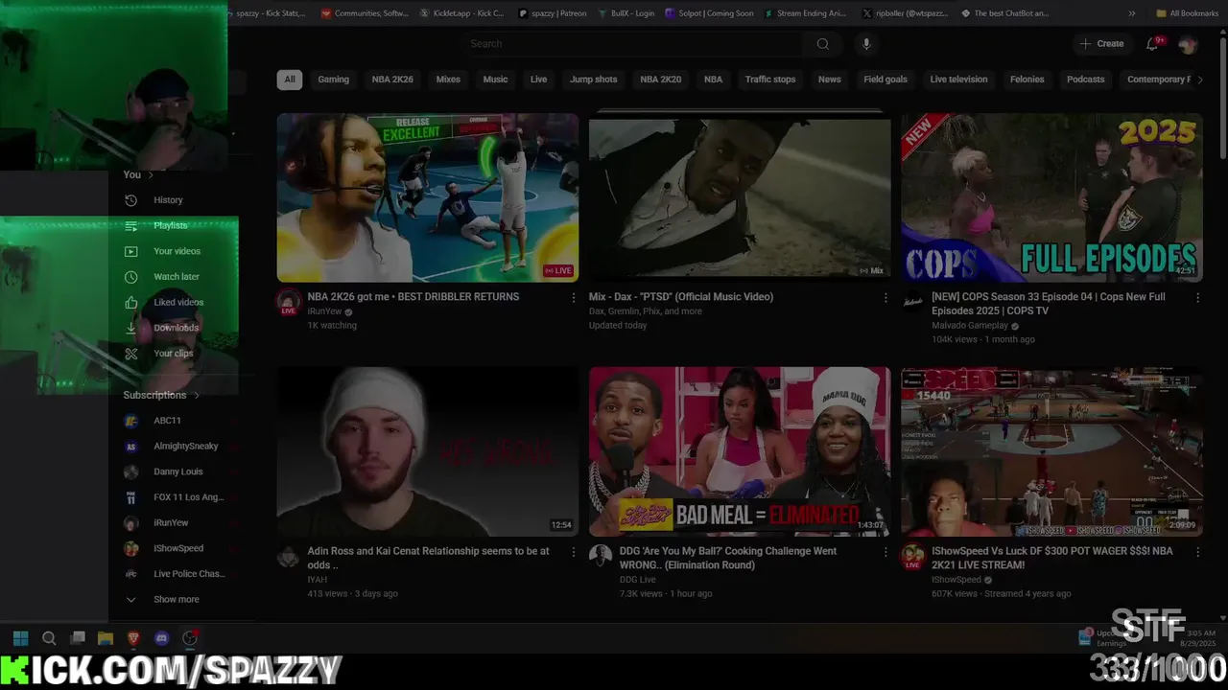The width and height of the screenshot is (1228, 690).
Task: Open the notifications bell
Action: click(1152, 43)
